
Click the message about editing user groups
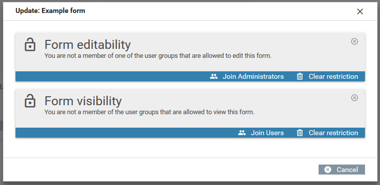click(x=158, y=56)
